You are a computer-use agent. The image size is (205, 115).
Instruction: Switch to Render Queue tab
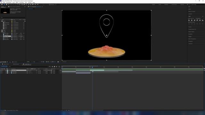click(16, 64)
